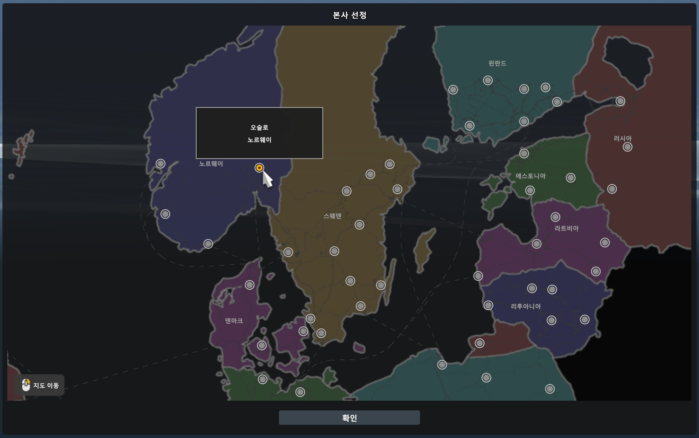Click the 노르웨이 country label on map
This screenshot has height=438, width=699.
point(211,164)
